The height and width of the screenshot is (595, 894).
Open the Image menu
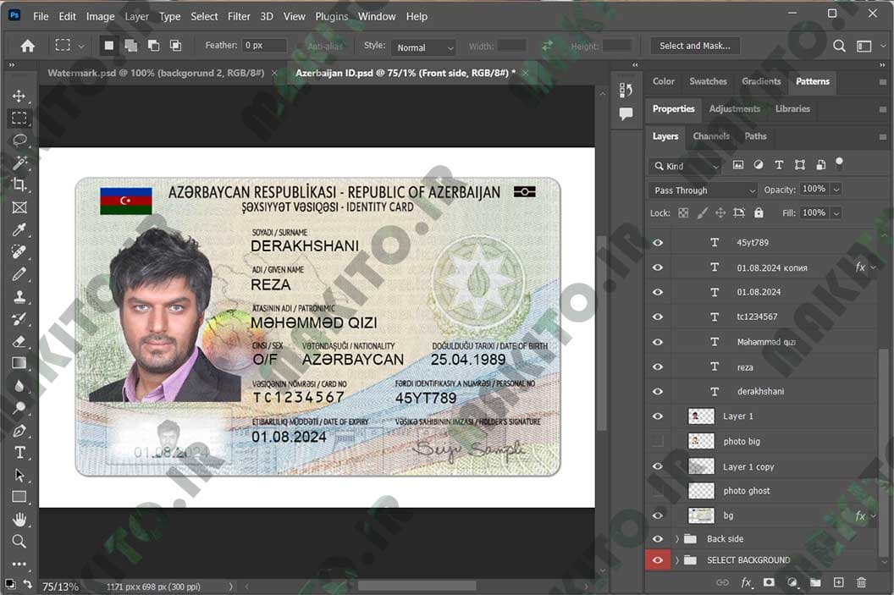click(101, 17)
